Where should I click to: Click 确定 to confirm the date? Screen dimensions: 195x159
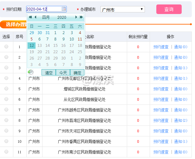pos(77,73)
